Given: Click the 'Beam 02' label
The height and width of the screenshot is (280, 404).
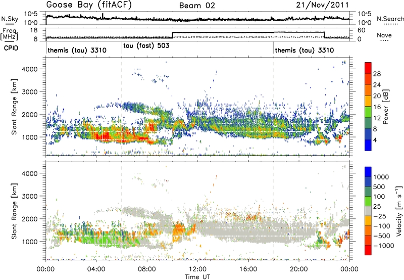Looking at the screenshot, I should point(197,6).
